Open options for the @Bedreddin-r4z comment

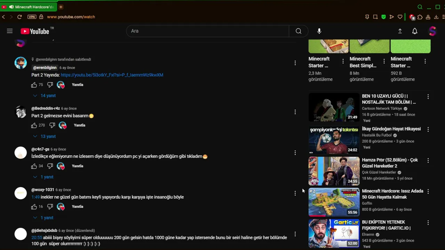pos(295,112)
